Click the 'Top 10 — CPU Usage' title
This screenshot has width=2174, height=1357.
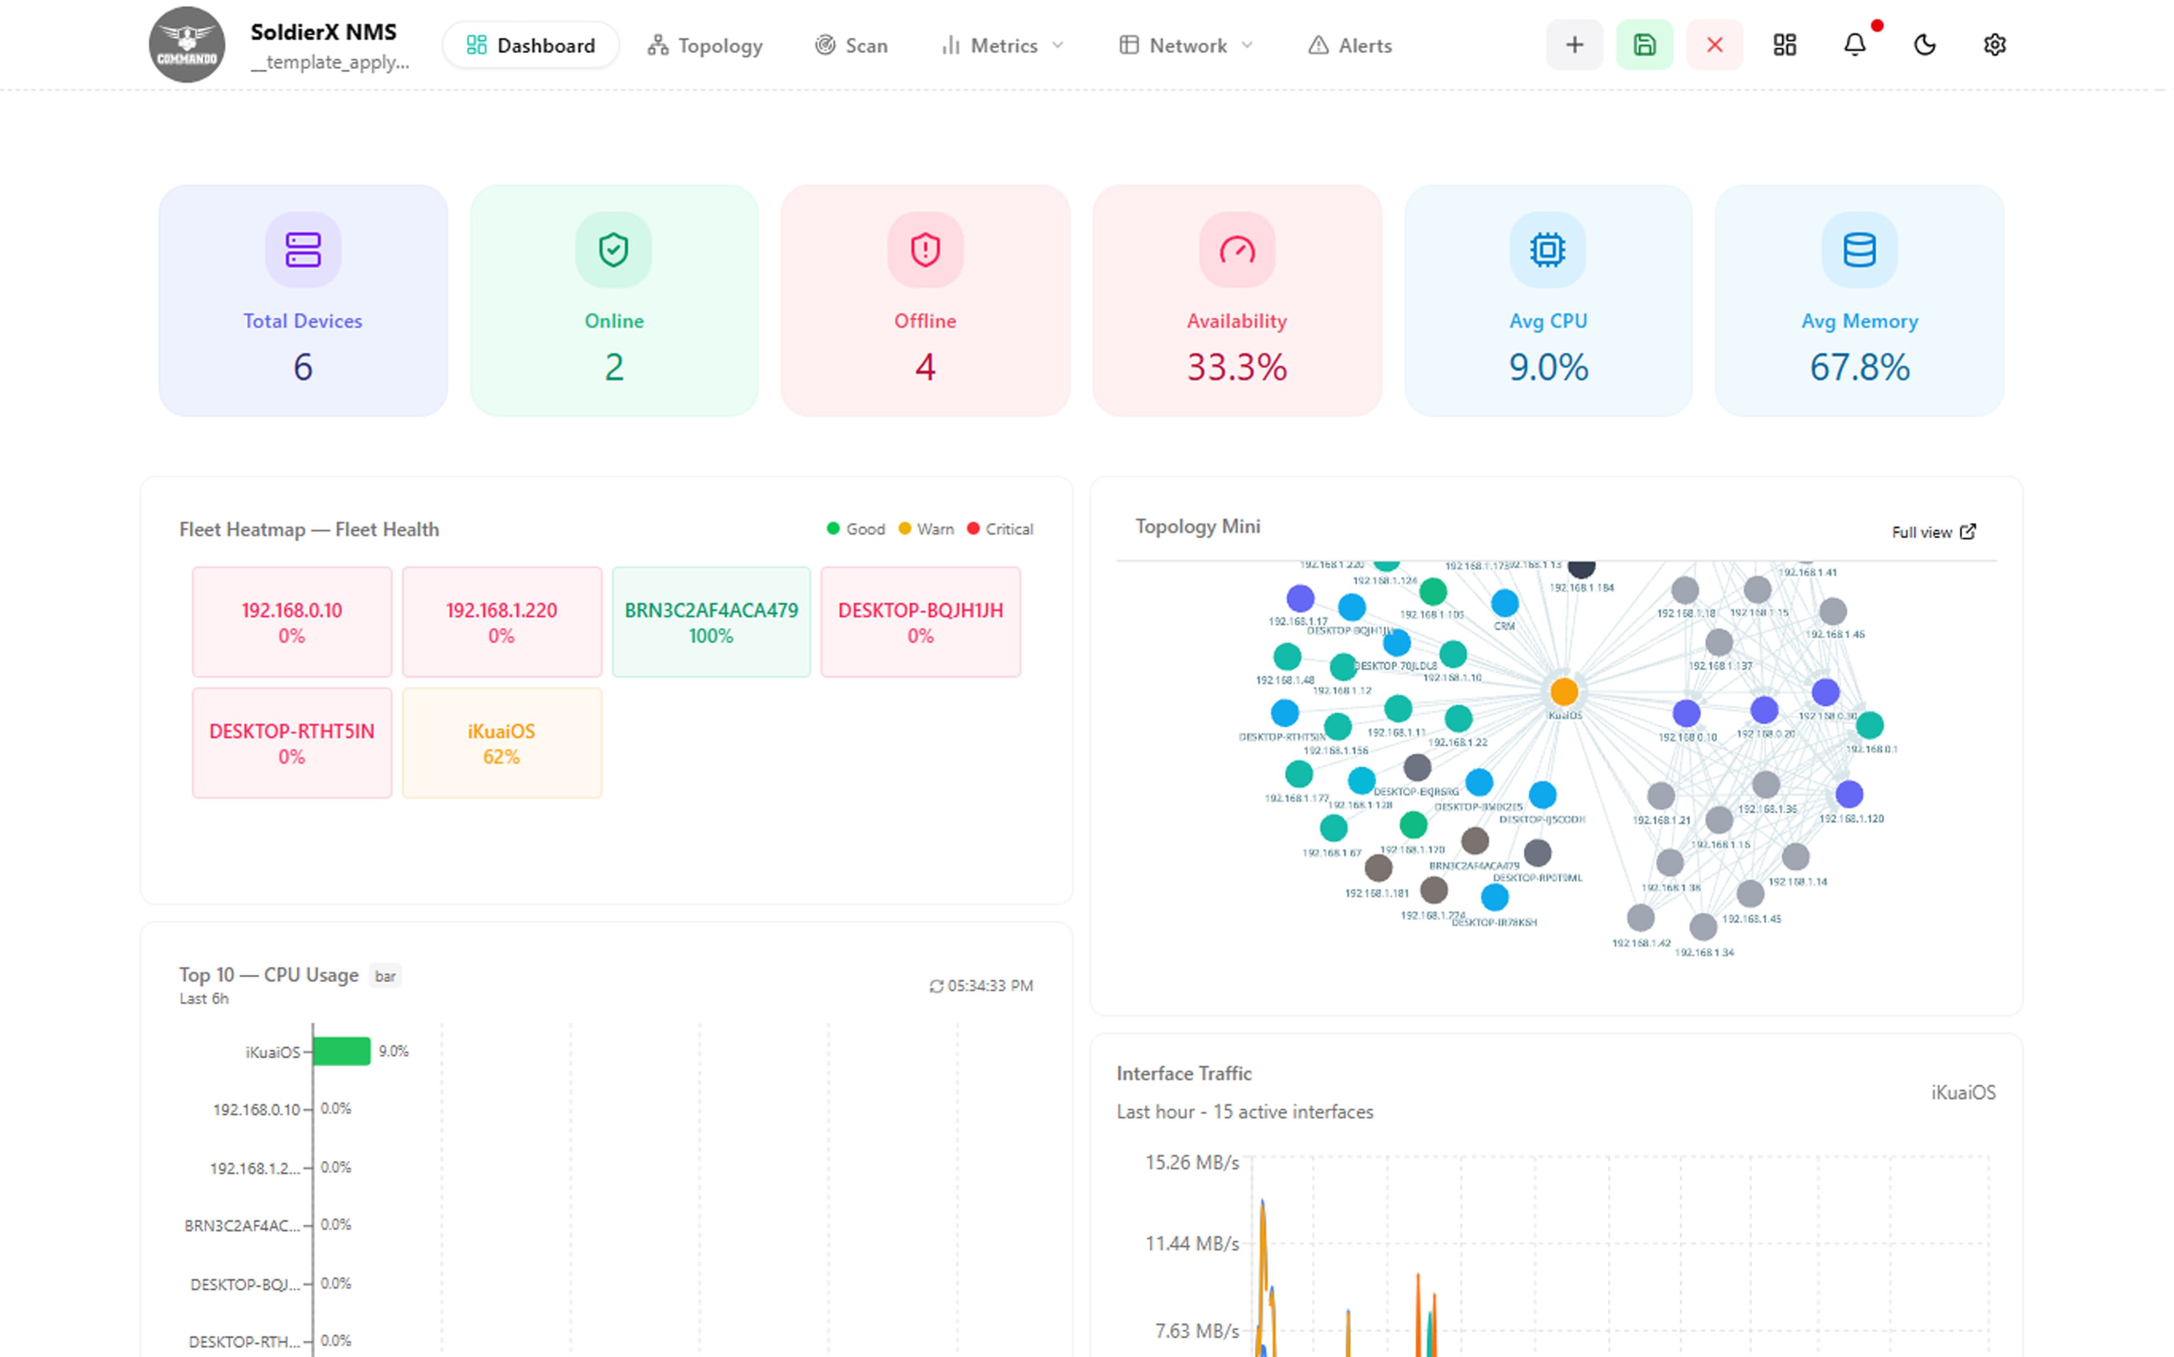(x=269, y=974)
